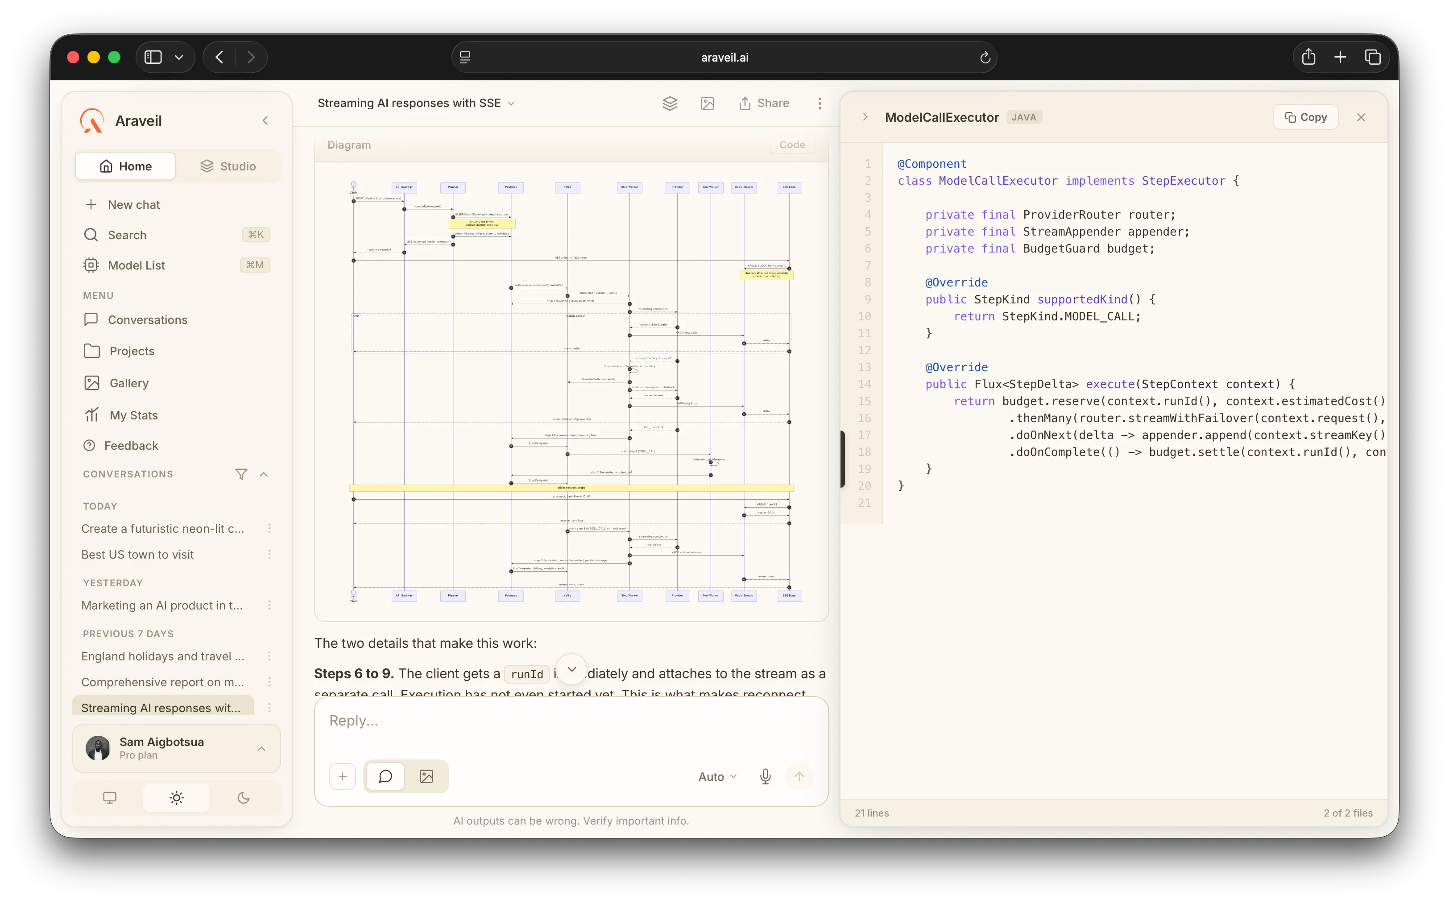
Task: Click Code button in Diagram header
Action: [x=791, y=145]
